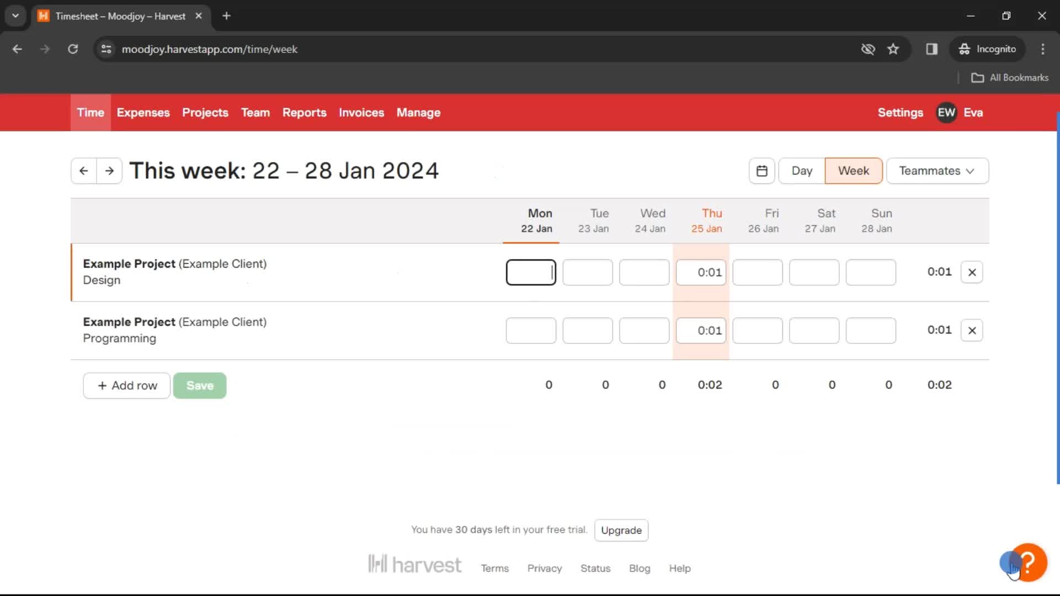Open the Reports menu item
1060x596 pixels.
coord(304,112)
